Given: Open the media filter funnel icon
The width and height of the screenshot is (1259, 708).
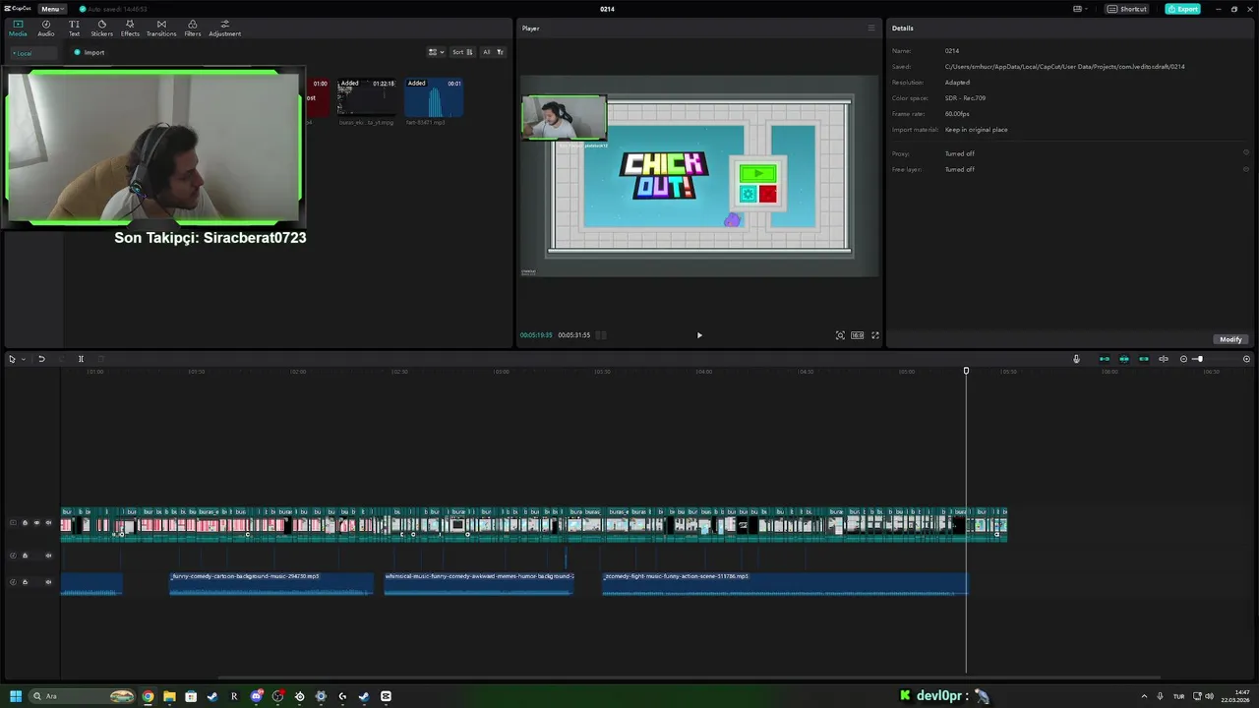Looking at the screenshot, I should (x=500, y=52).
